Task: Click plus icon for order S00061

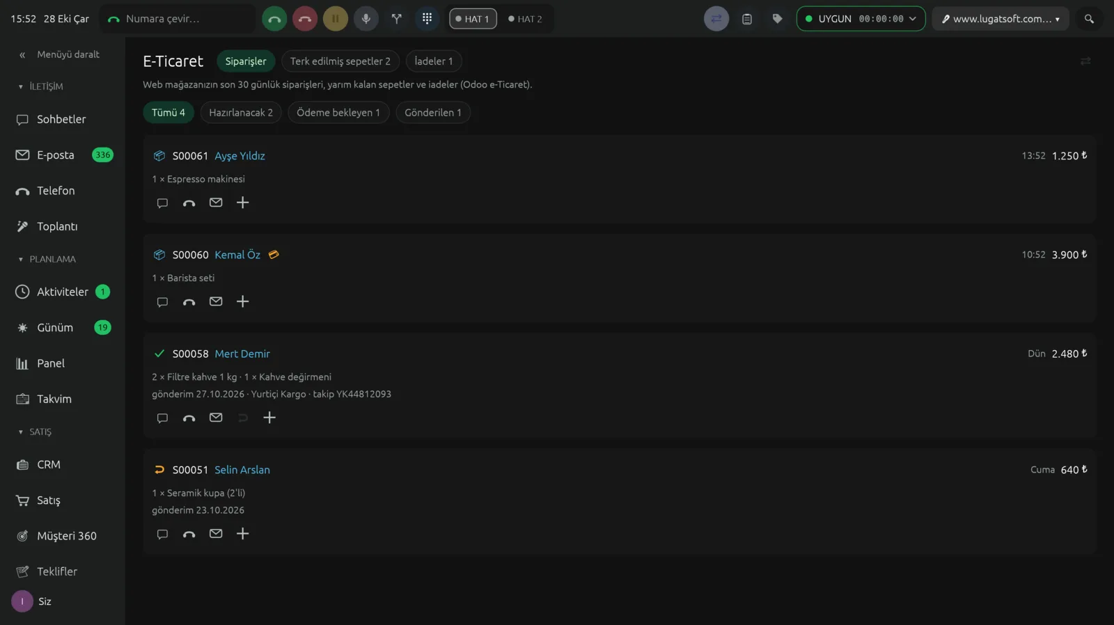Action: 242,203
